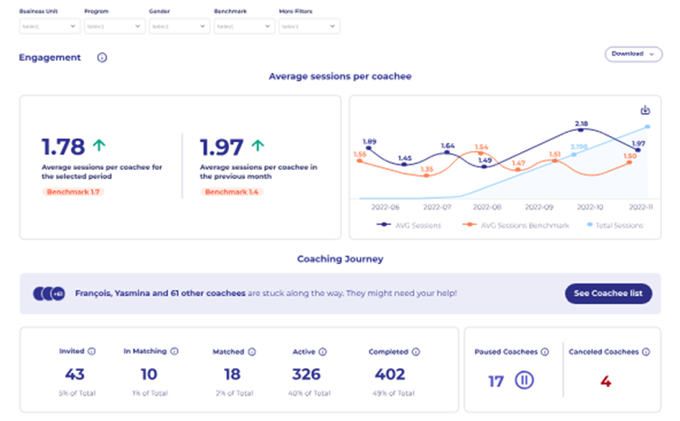This screenshot has width=680, height=421.
Task: Click the Active count 326
Action: [306, 374]
